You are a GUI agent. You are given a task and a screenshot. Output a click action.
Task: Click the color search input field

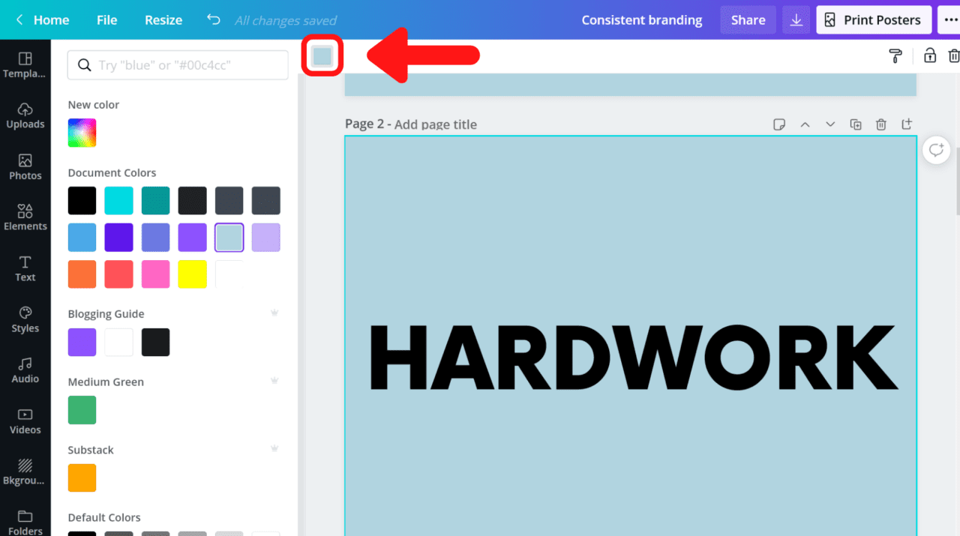point(177,65)
